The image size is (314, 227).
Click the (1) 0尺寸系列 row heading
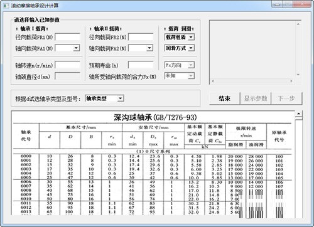click(x=153, y=151)
